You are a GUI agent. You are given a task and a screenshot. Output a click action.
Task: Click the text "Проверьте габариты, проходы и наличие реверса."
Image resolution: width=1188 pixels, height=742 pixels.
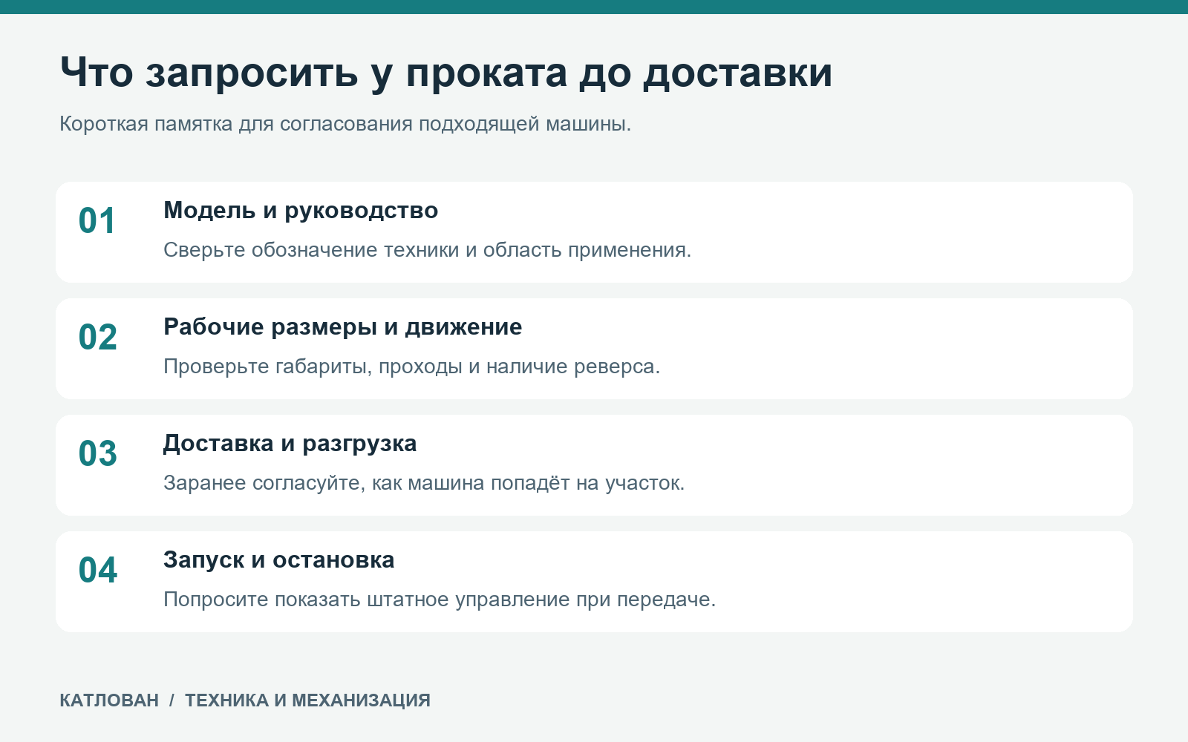(411, 367)
